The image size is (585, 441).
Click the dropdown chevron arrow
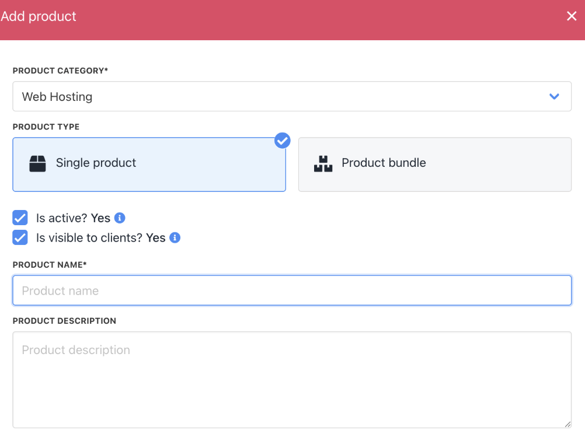tap(554, 96)
